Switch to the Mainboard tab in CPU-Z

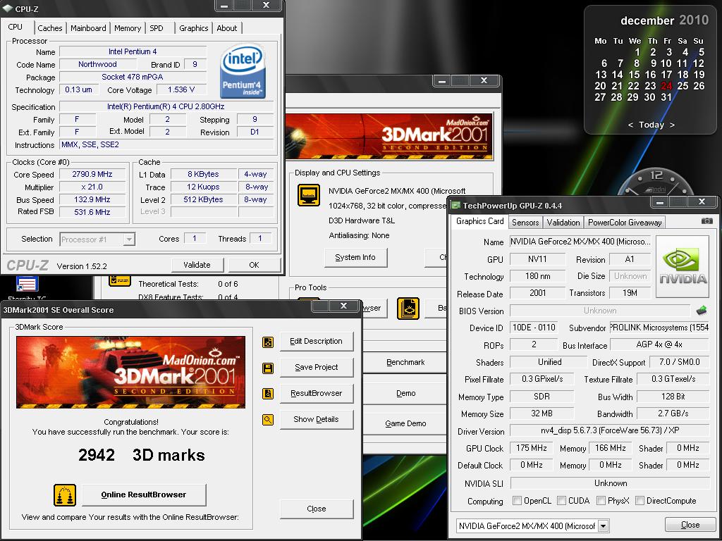click(x=88, y=28)
